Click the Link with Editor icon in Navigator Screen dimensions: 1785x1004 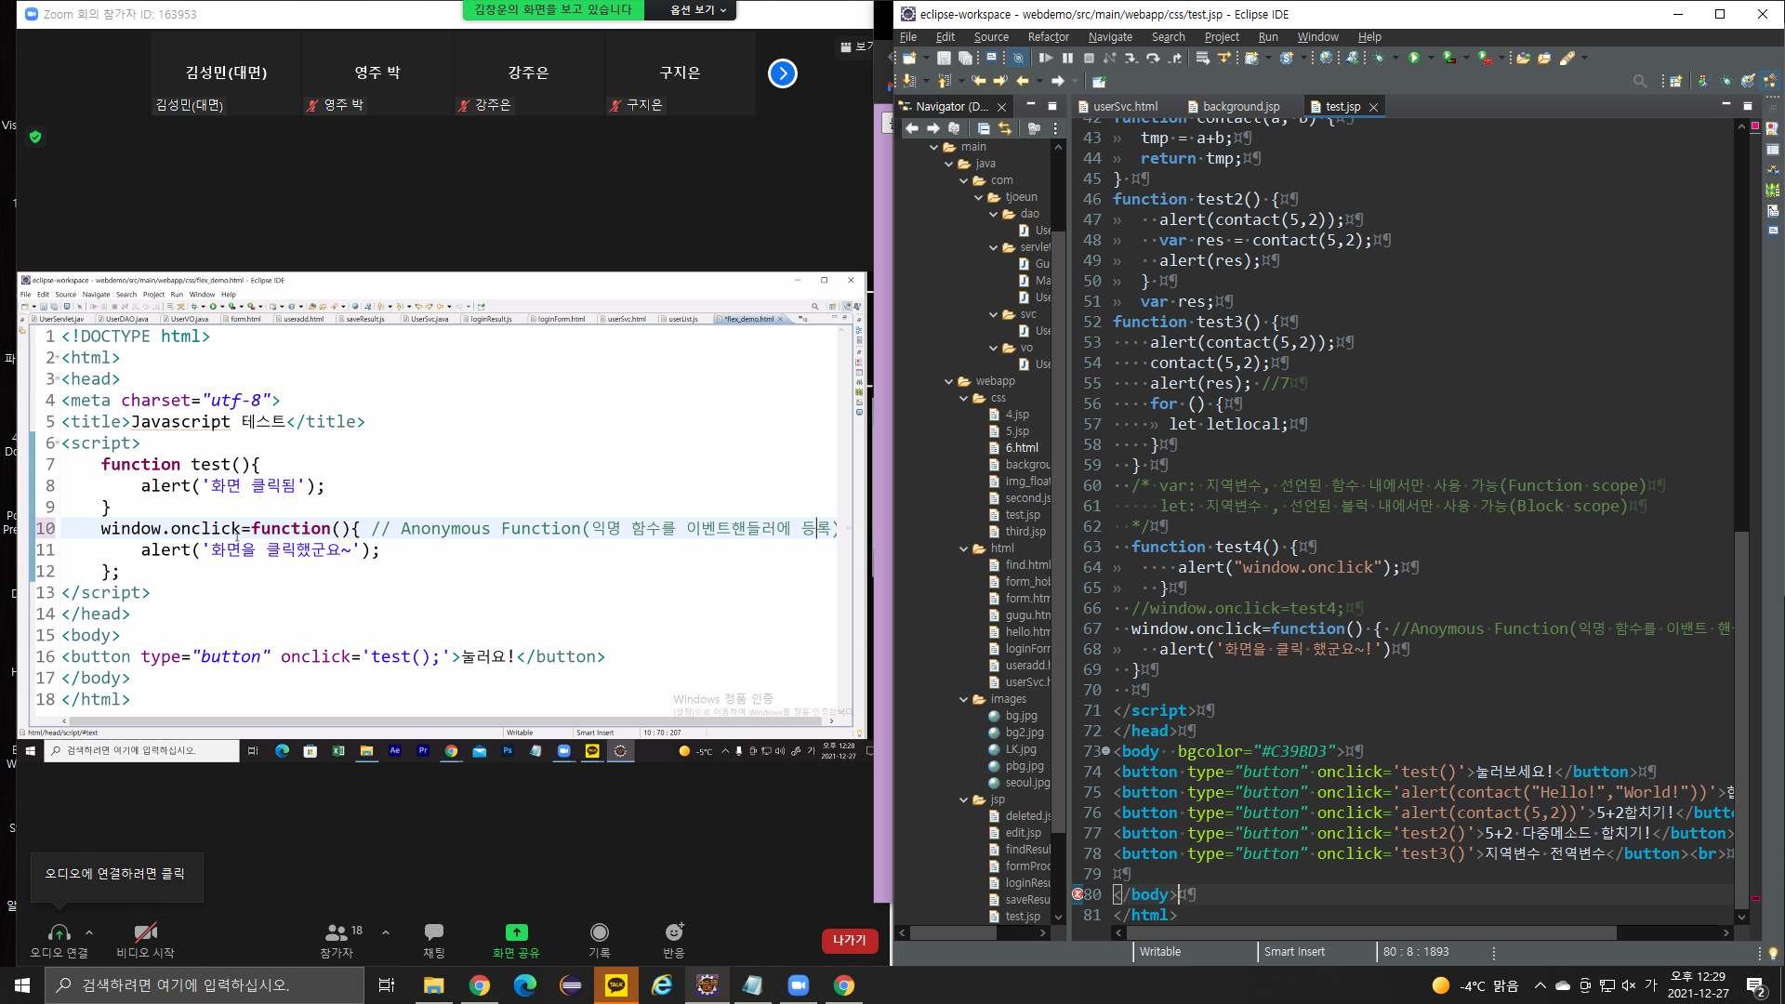click(1005, 128)
